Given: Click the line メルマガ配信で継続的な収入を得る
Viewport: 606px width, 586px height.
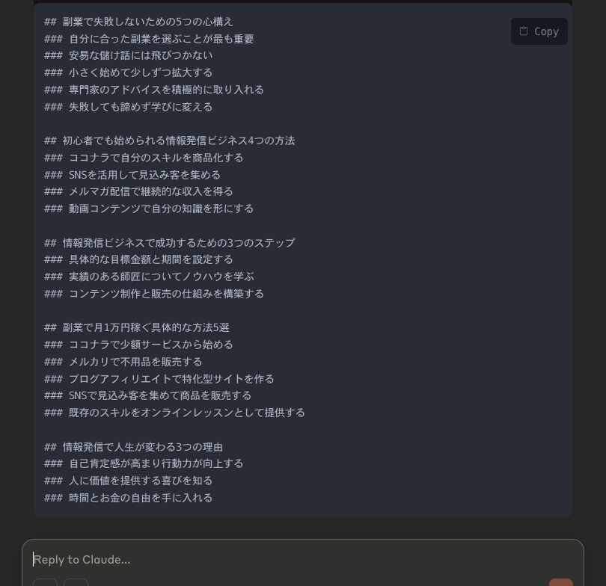Looking at the screenshot, I should coord(150,191).
